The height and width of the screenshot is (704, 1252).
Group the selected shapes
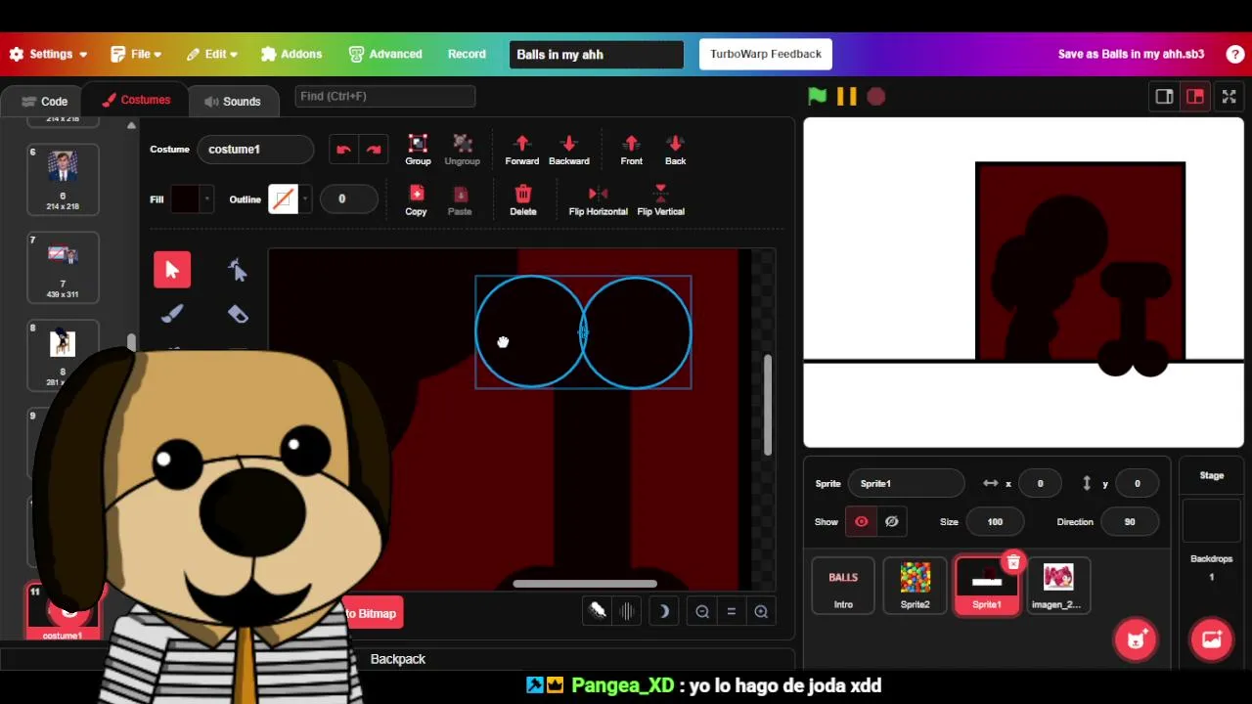(x=418, y=150)
